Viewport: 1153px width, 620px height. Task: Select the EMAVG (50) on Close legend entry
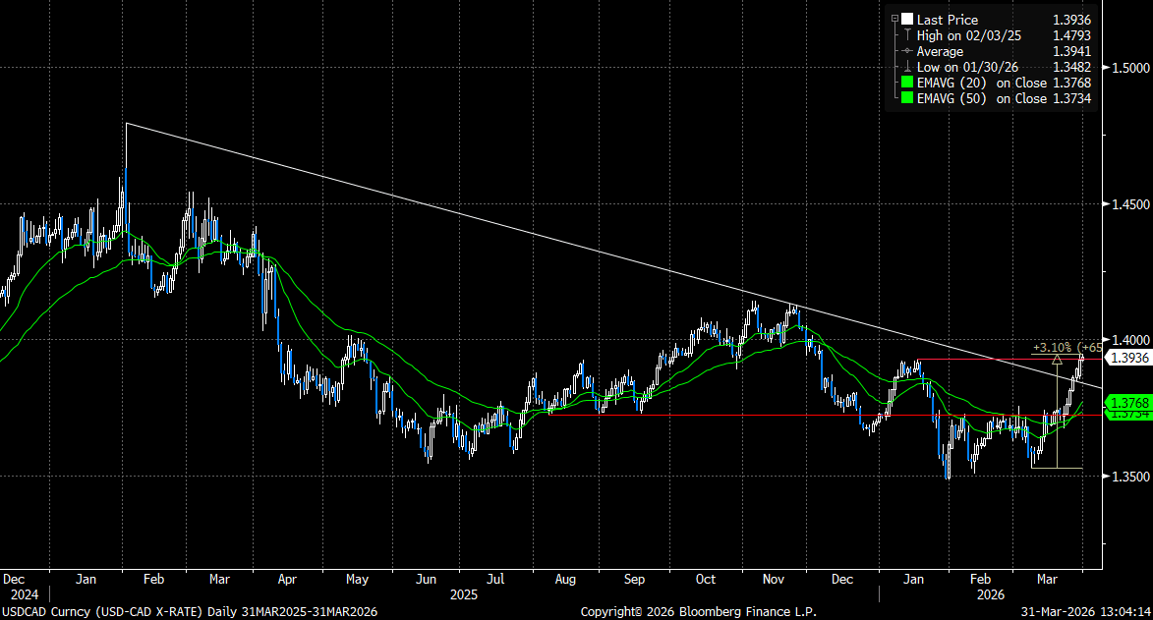coord(981,98)
